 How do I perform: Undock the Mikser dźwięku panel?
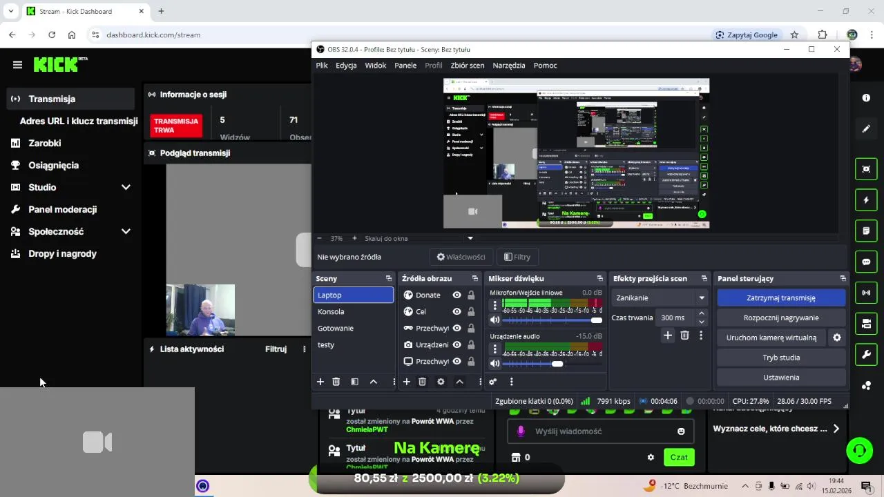tap(599, 278)
